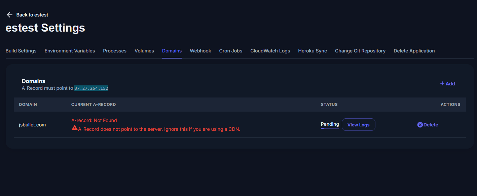Select the highlighted IP address 37.27.254.152
Viewport: 477px width, 196px height.
click(x=91, y=88)
